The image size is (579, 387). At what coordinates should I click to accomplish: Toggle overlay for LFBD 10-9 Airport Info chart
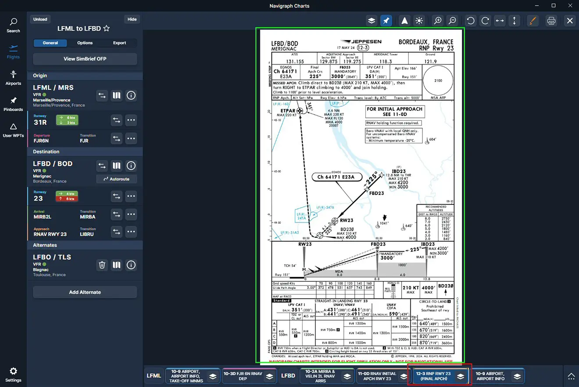click(517, 376)
